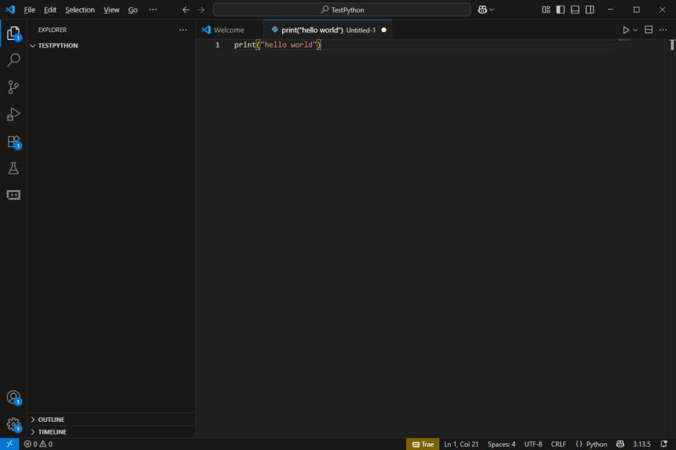676x450 pixels.
Task: Click Spaces: 4 indentation setting
Action: (x=501, y=444)
